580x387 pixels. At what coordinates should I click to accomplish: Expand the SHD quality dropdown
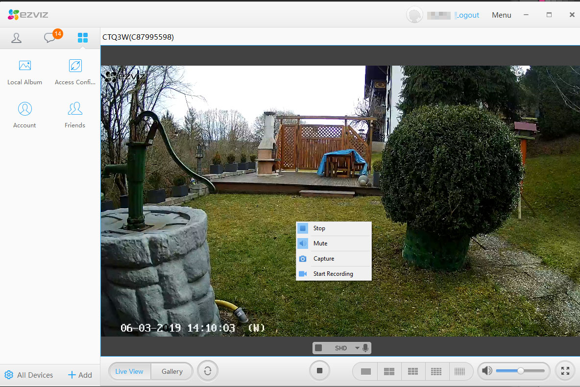[357, 348]
